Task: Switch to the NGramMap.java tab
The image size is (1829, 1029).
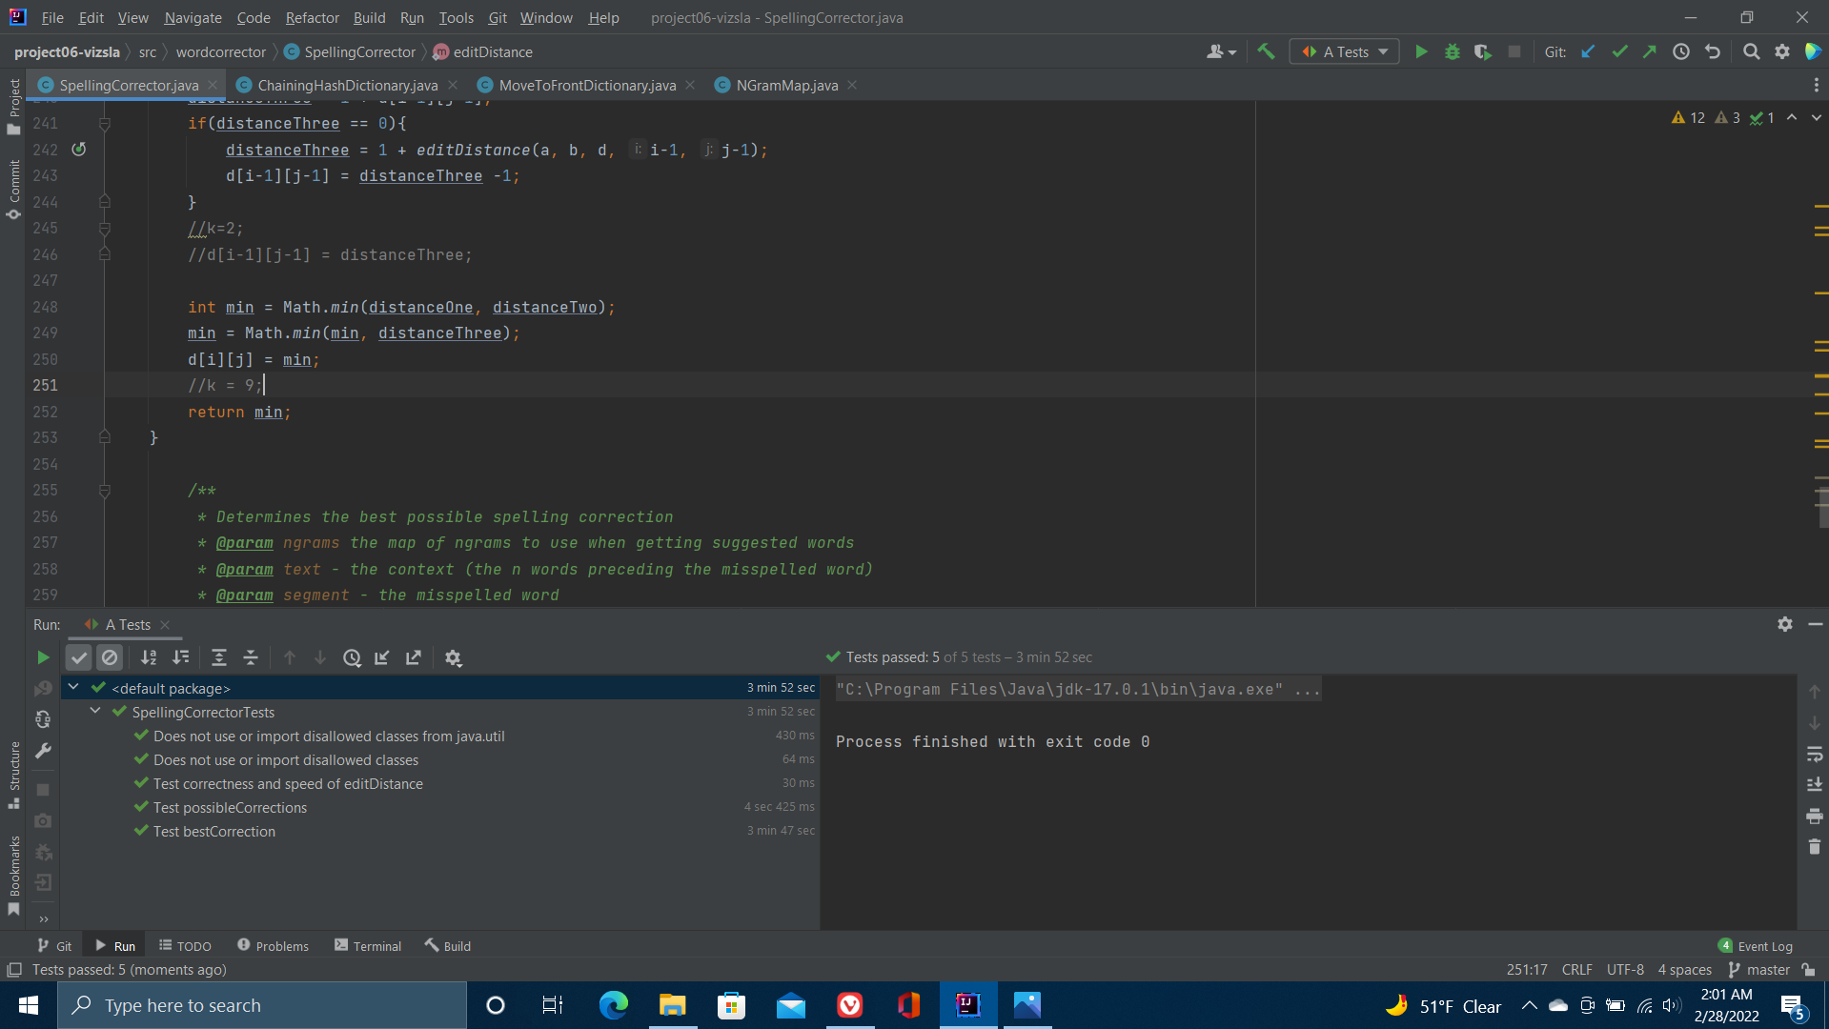Action: [x=786, y=86]
